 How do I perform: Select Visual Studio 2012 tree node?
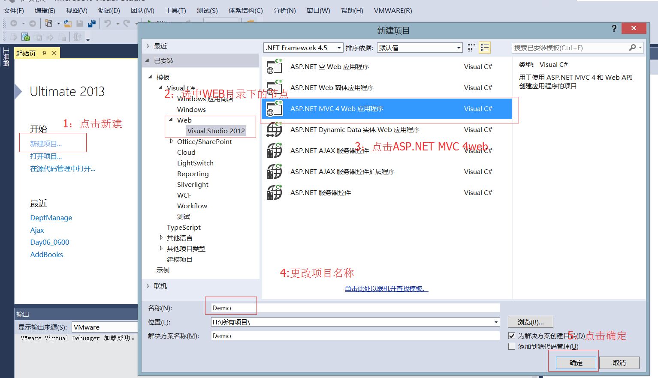click(216, 131)
